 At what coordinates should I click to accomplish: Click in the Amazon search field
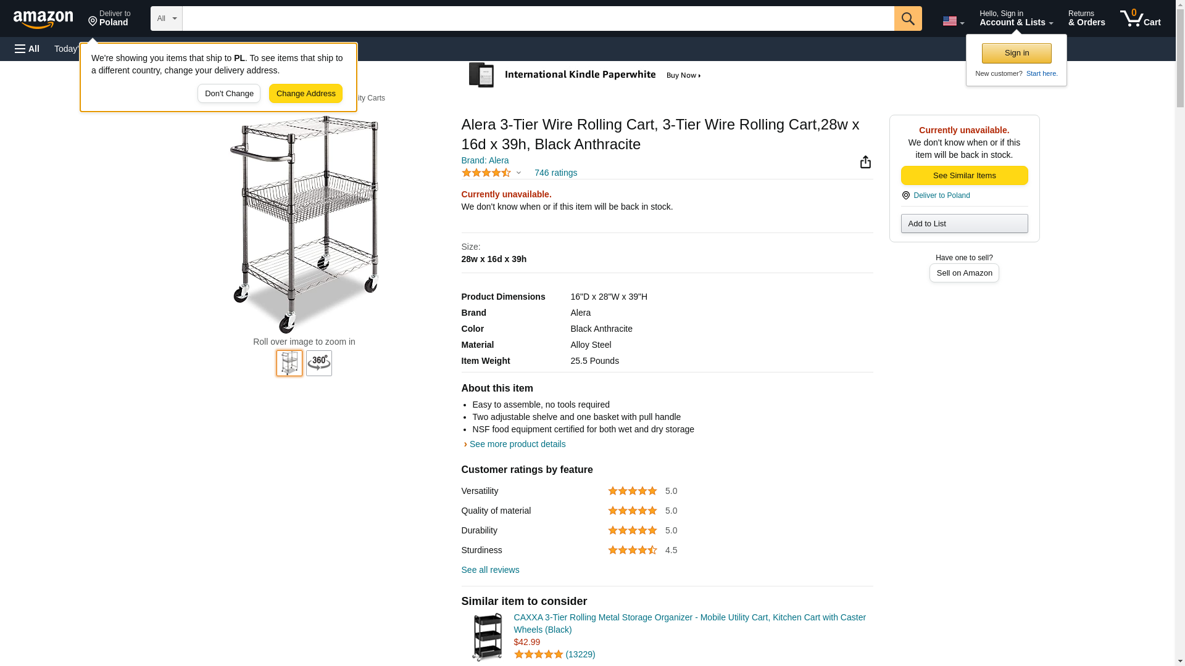pos(538,18)
